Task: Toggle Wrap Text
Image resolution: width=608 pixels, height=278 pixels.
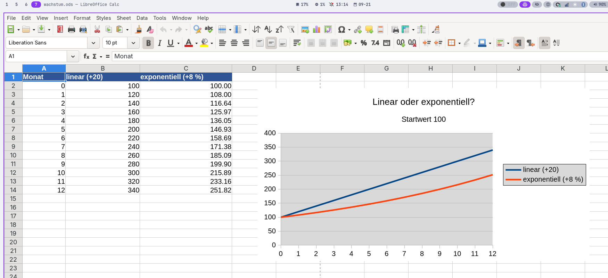Action: pyautogui.click(x=297, y=43)
